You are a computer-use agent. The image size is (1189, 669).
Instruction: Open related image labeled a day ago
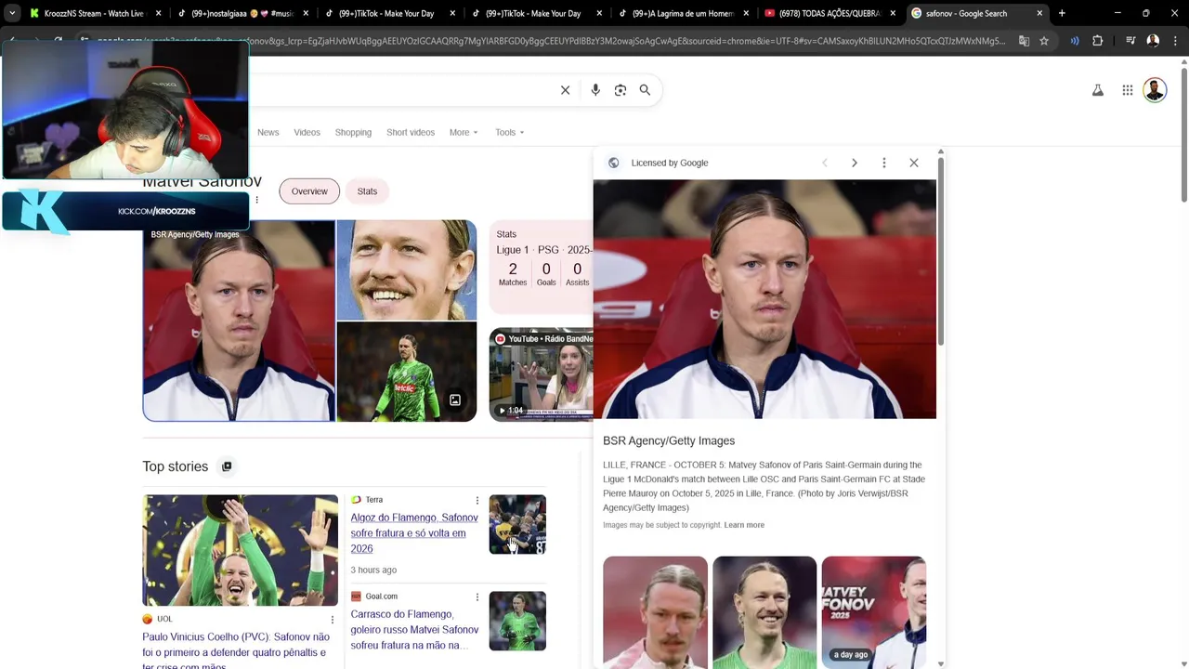(873, 612)
